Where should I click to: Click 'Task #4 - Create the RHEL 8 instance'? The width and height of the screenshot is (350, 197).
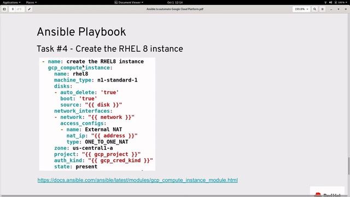click(110, 49)
